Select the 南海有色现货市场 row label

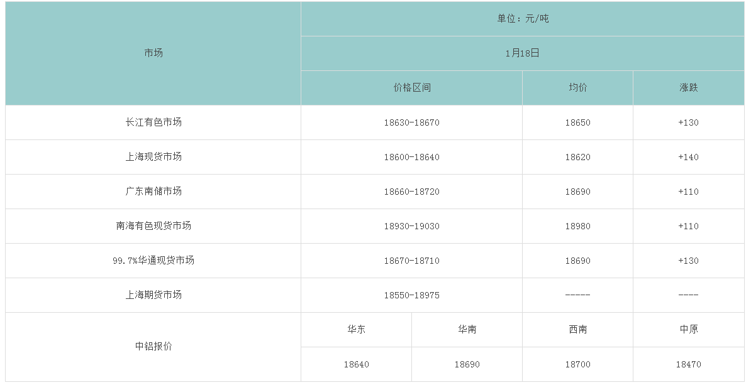click(153, 226)
